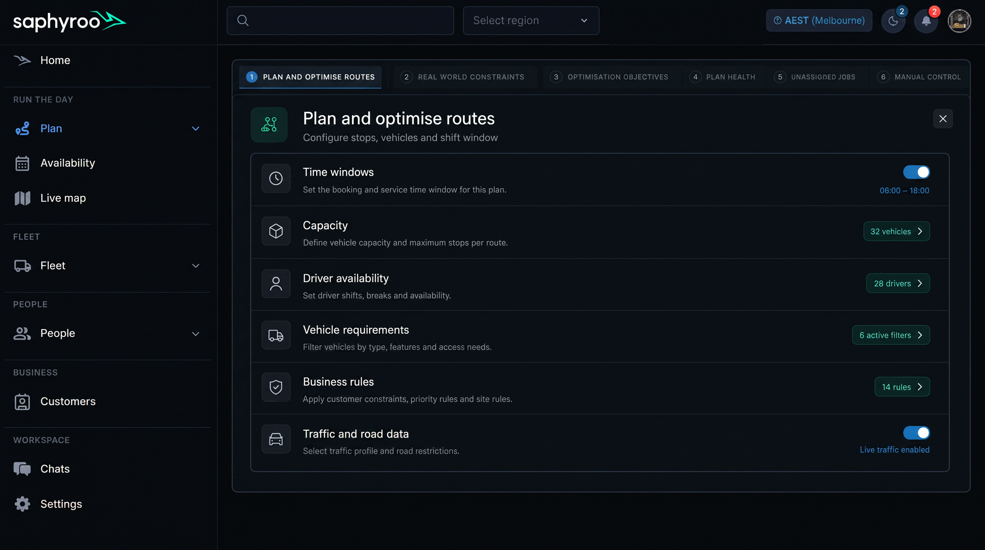Switch to Manual Control tab

tap(919, 77)
